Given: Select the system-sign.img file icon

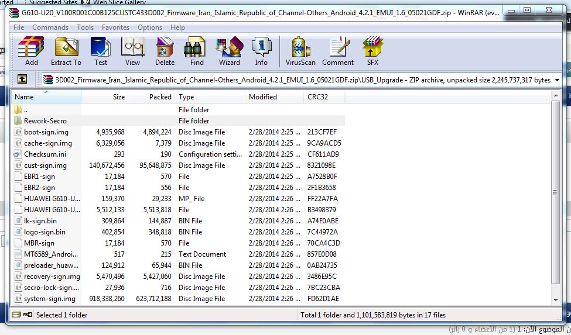Looking at the screenshot, I should pos(18,299).
